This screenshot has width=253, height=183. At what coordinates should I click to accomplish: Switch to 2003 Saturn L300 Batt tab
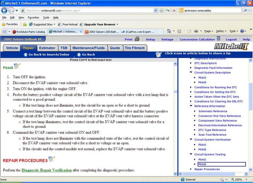coord(102,32)
